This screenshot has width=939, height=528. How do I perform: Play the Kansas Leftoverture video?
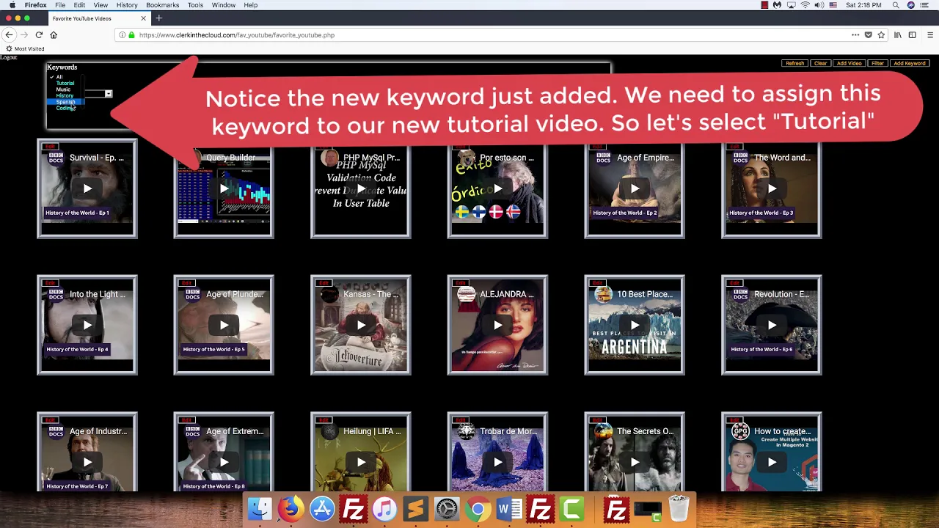(x=361, y=325)
